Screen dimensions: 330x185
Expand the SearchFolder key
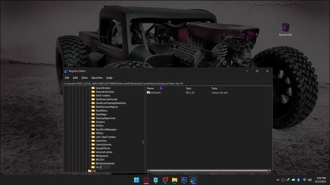[90, 88]
